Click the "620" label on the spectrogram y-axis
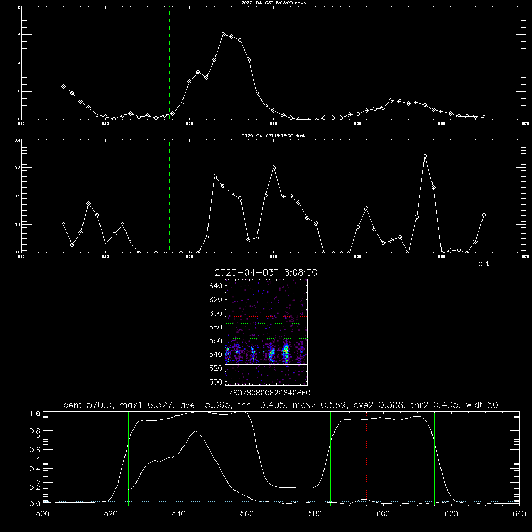The width and height of the screenshot is (532, 532). (216, 300)
